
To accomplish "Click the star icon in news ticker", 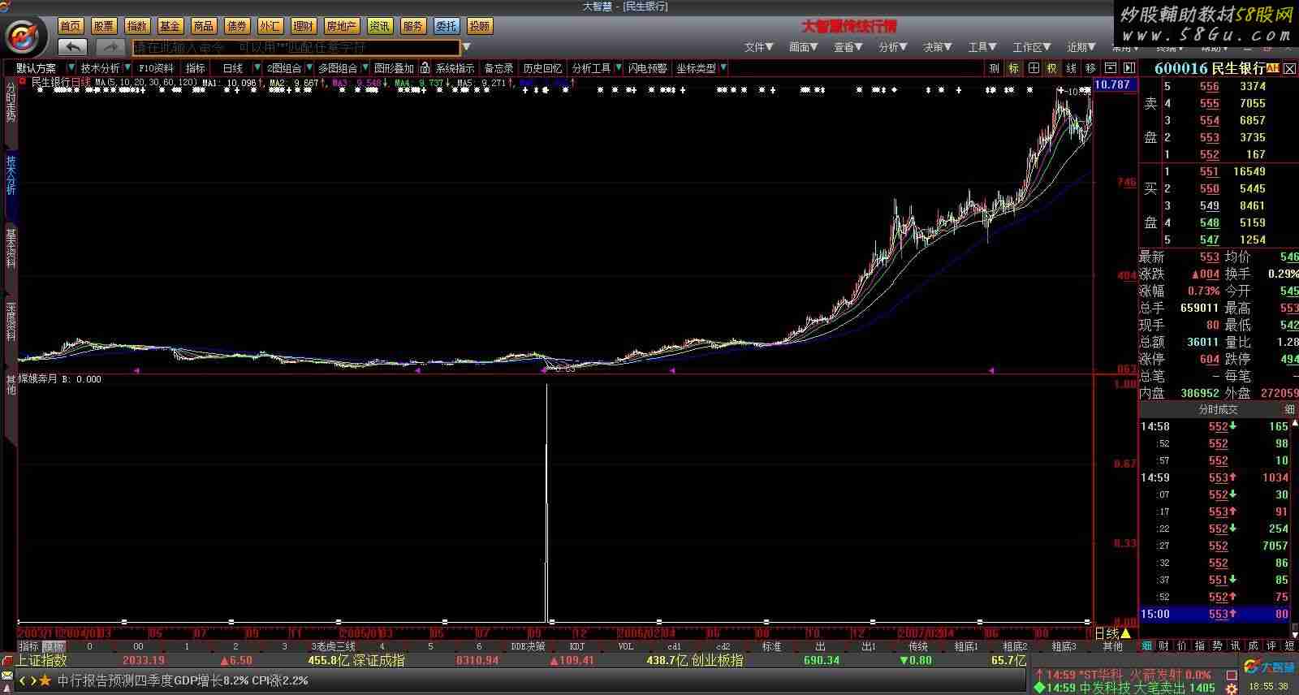I will click(45, 680).
